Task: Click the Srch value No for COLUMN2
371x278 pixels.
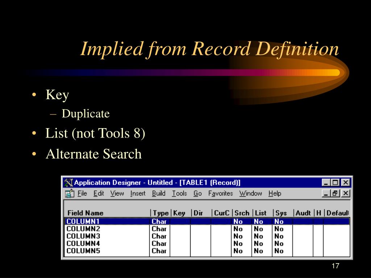Action: tap(238, 229)
